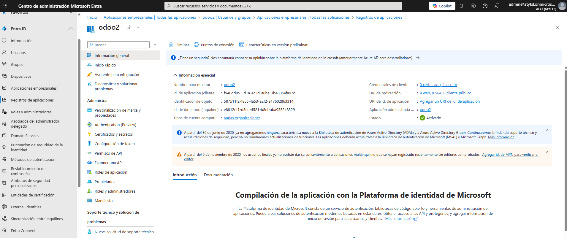This screenshot has width=567, height=238.
Task: Open Asistente para integración
Action: point(117,74)
